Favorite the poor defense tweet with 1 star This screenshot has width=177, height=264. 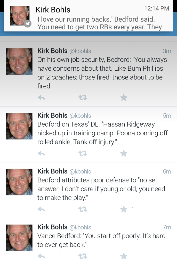pyautogui.click(x=124, y=209)
